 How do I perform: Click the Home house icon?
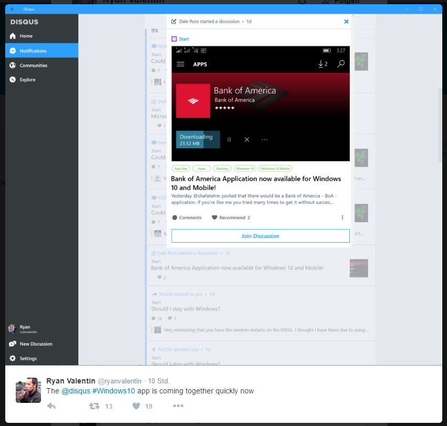tap(13, 36)
